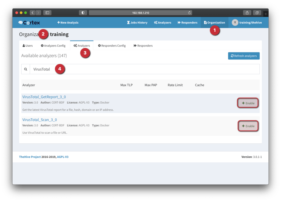
Task: Reload page with address bar refresh icon
Action: coord(189,13)
